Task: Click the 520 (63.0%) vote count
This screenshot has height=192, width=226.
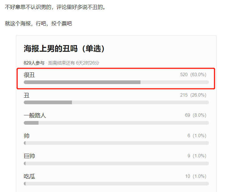Action: coord(193,75)
